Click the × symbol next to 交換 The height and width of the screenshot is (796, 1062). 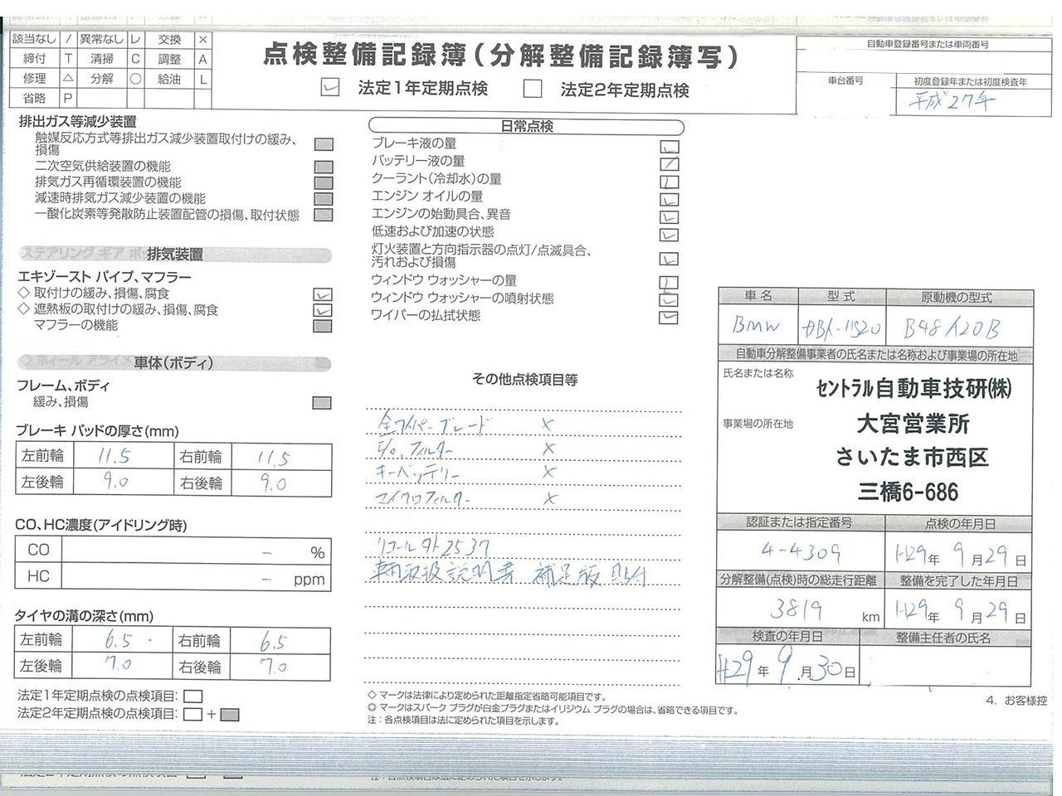click(202, 40)
